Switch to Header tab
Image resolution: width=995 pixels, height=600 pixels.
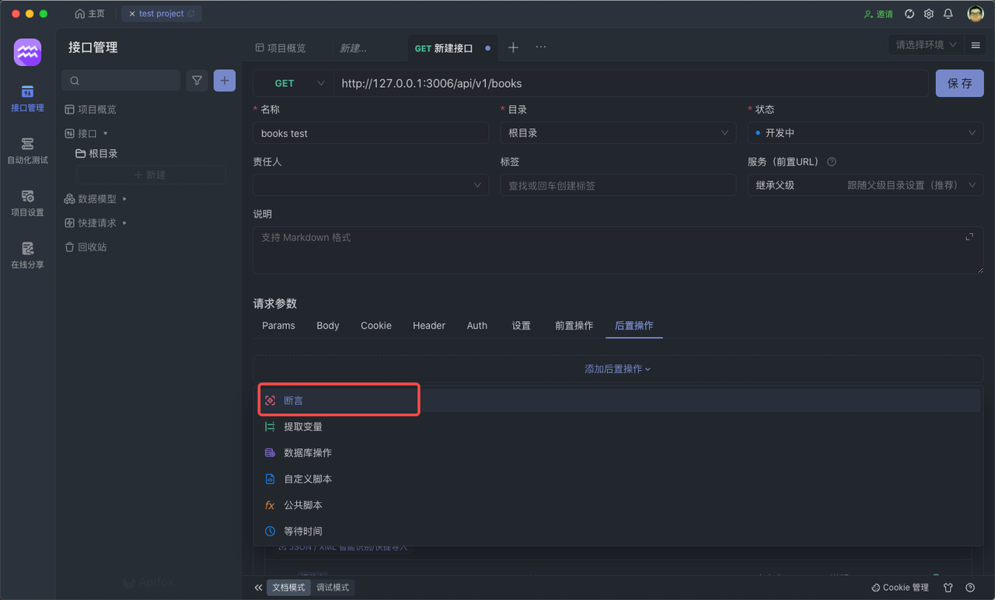pyautogui.click(x=429, y=326)
